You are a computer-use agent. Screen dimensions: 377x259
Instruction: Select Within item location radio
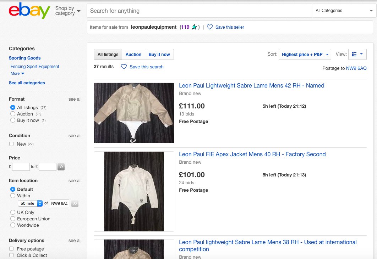13,196
